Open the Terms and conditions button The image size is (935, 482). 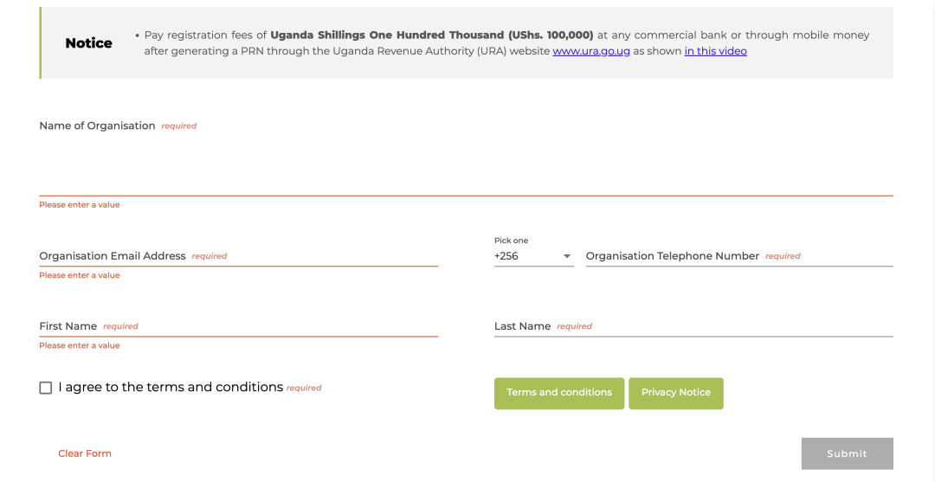pyautogui.click(x=558, y=393)
